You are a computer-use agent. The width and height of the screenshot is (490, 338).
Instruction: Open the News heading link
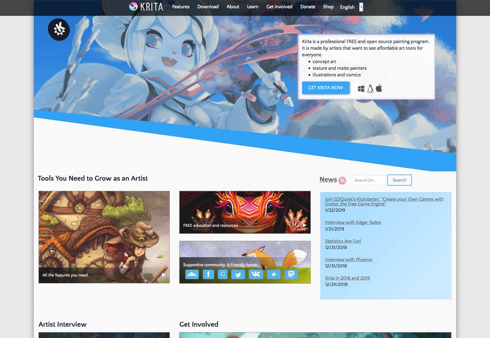coord(328,179)
